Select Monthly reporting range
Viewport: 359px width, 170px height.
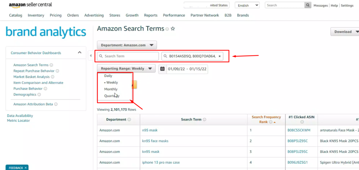coord(111,89)
